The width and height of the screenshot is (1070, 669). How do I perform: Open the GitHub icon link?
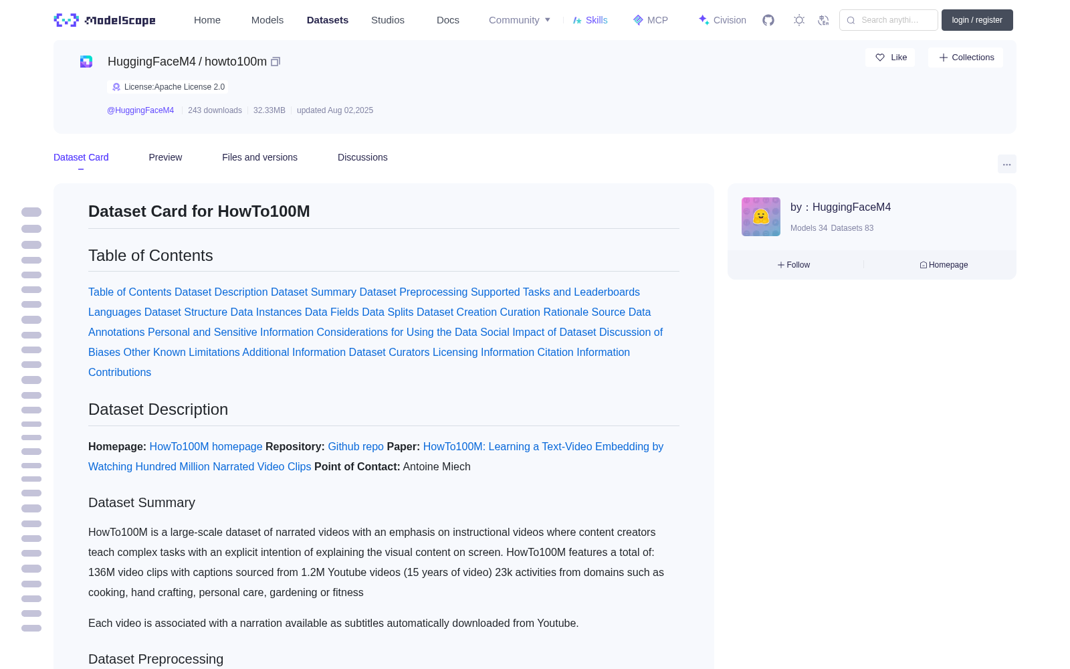tap(768, 20)
